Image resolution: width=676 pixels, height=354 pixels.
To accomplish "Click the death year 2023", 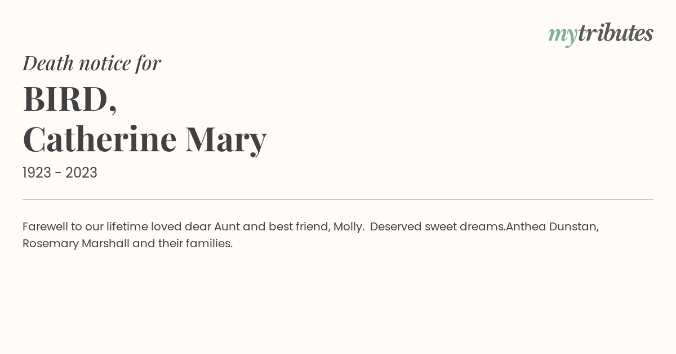I will click(81, 173).
